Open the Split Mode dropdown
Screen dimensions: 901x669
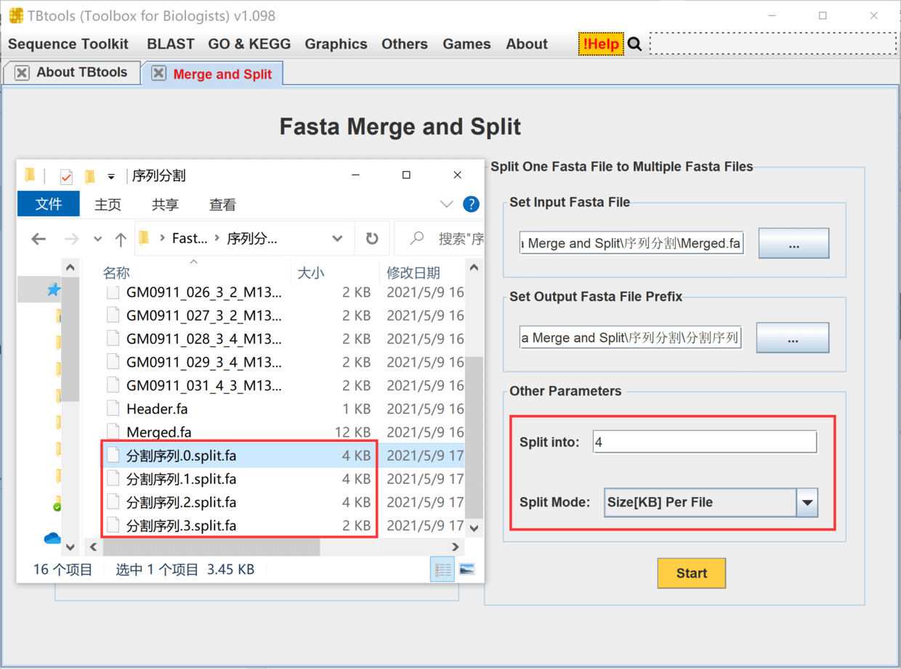[807, 502]
